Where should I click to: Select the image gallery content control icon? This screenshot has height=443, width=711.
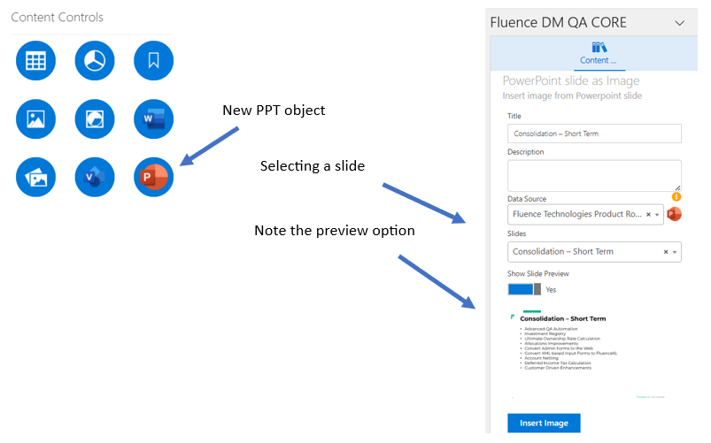click(x=35, y=177)
